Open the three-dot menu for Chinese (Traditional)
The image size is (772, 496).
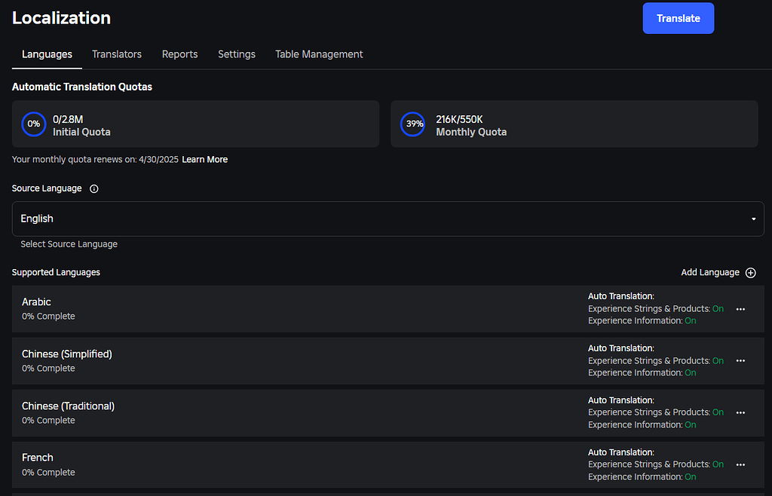coord(740,413)
